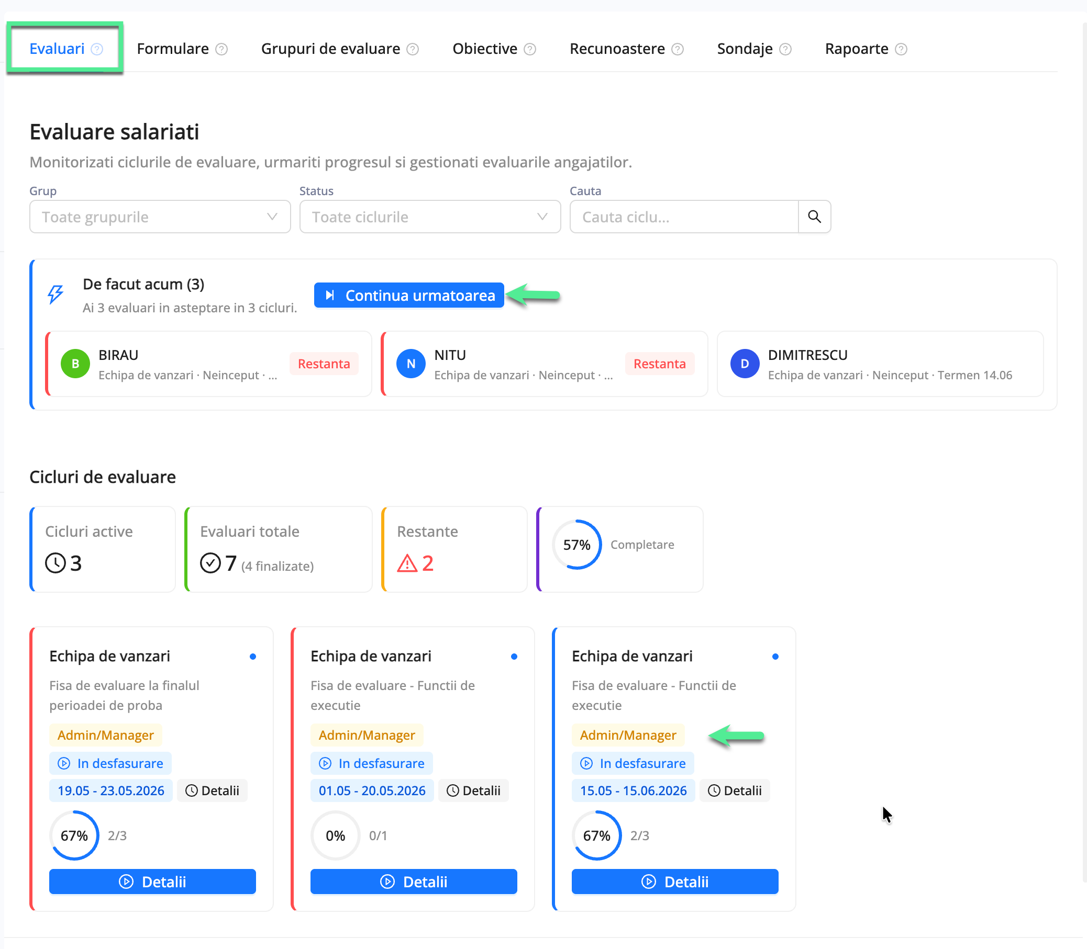Open the DIMITRESCU pending evaluation card

(x=880, y=364)
